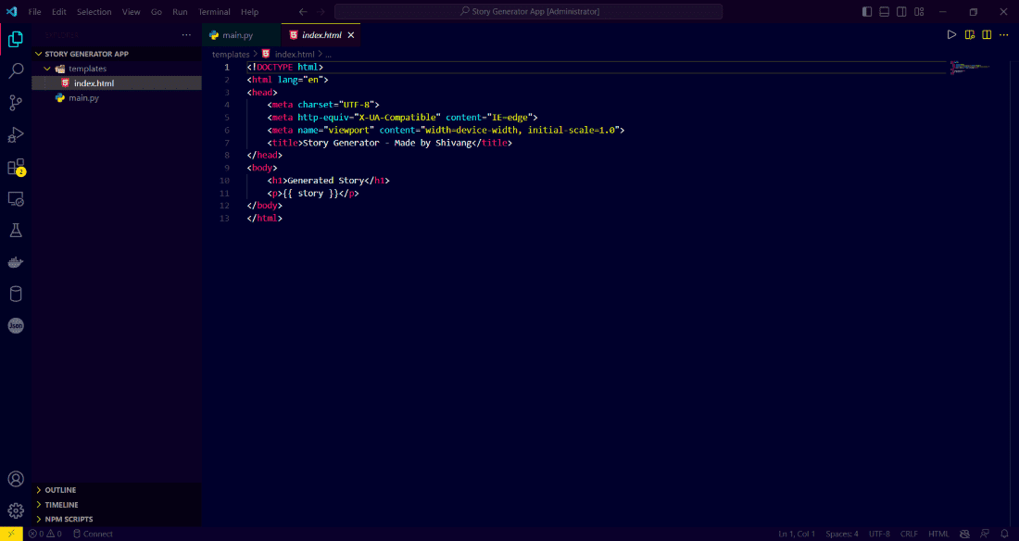The height and width of the screenshot is (541, 1019).
Task: Click Connect in the status bar
Action: [93, 534]
